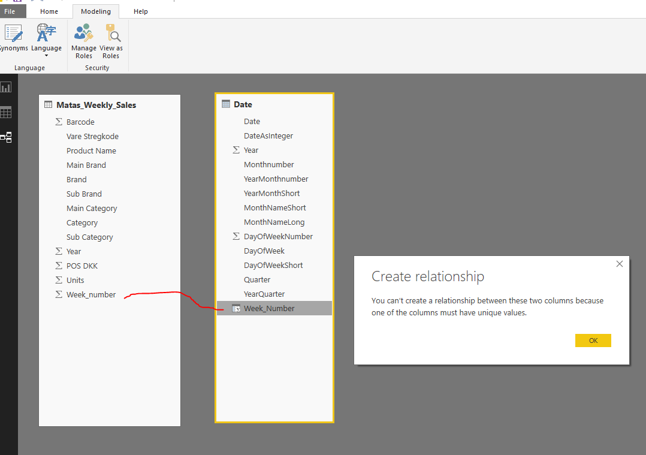Select MonthNameLong field
Viewport: 646px width, 455px height.
274,222
